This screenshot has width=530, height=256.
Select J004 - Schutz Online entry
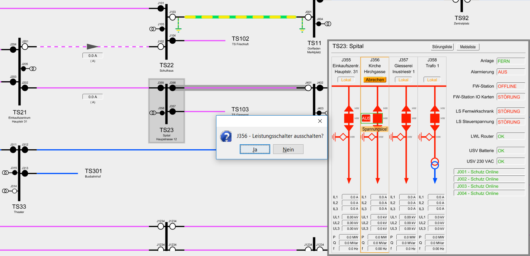click(x=489, y=193)
